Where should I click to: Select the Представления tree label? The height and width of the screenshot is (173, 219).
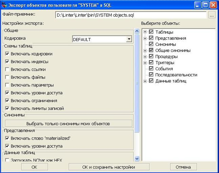(171, 38)
